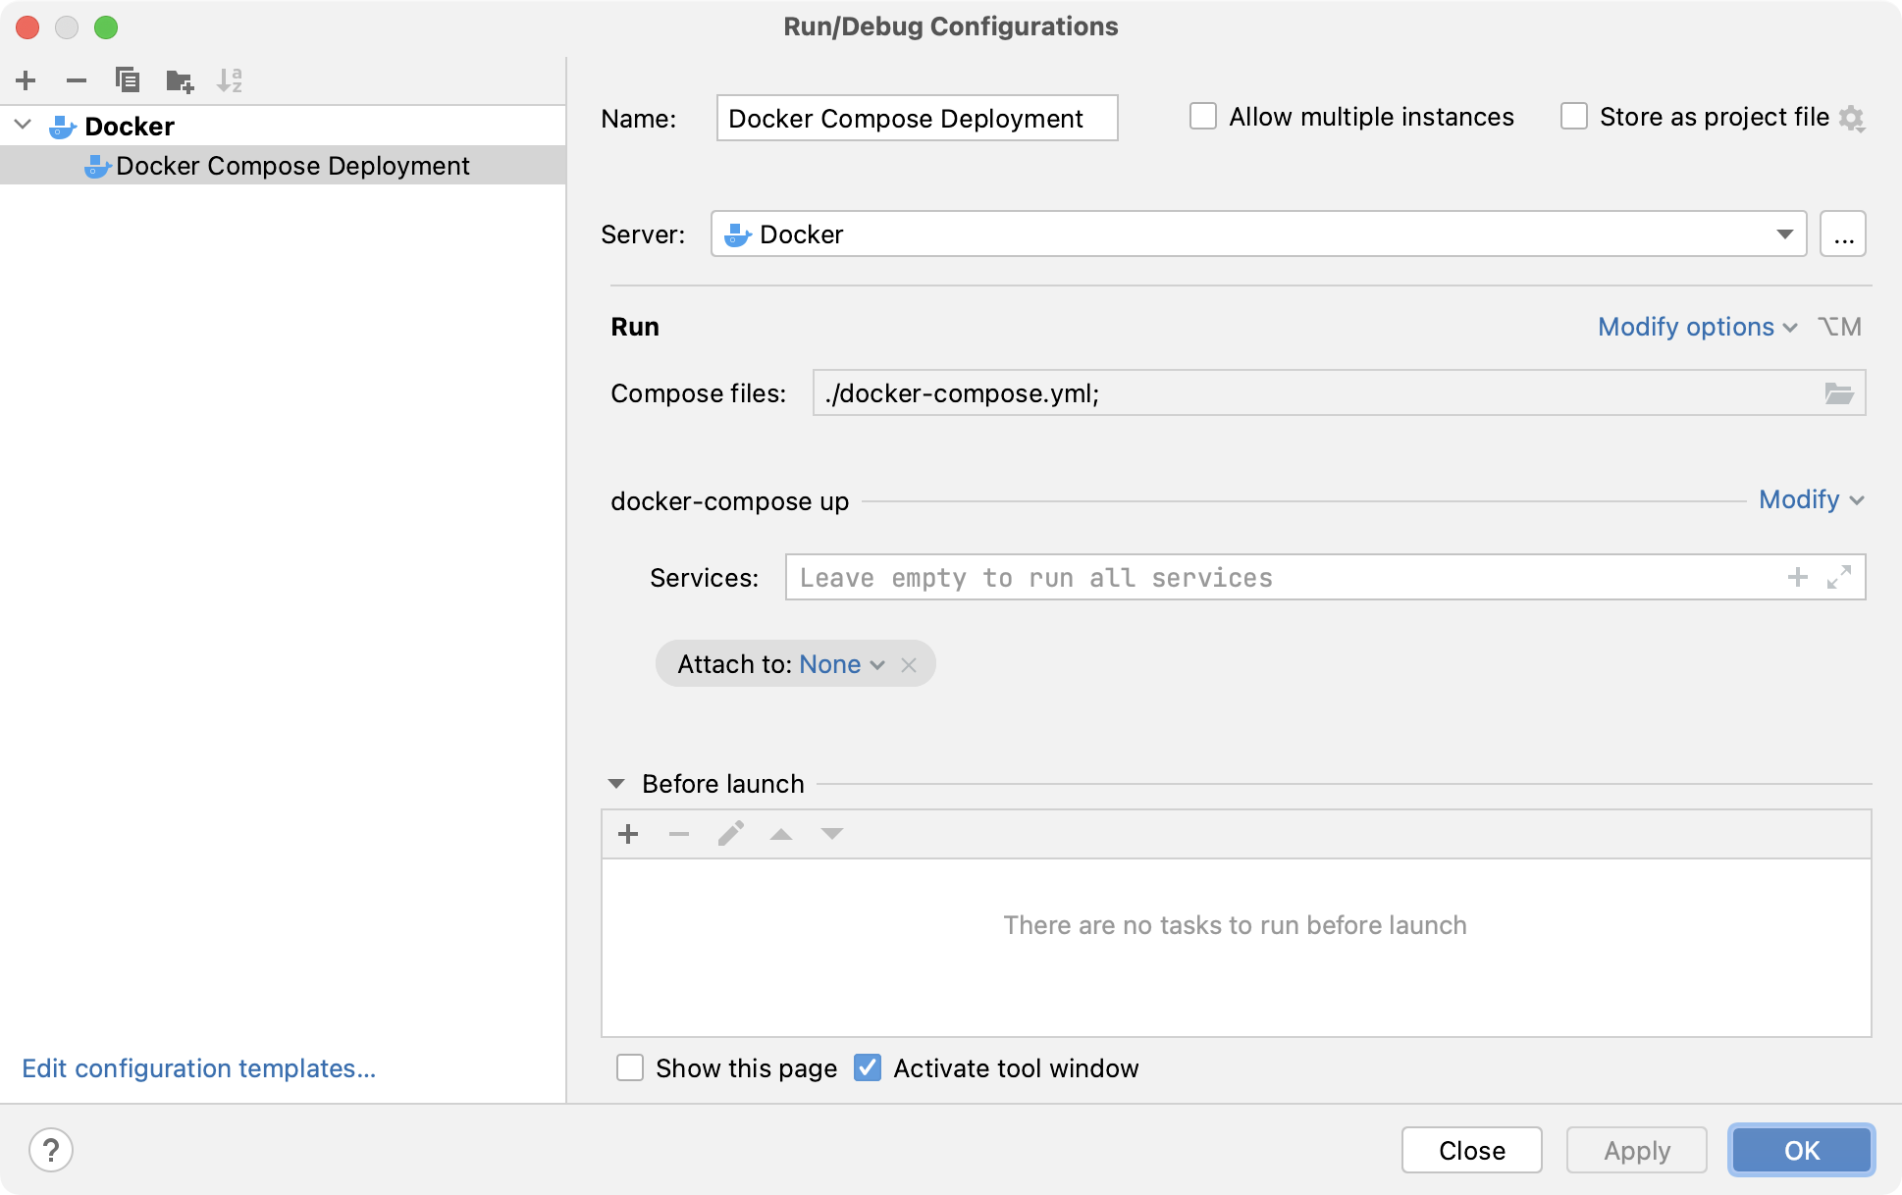Expand the Services field editor

pyautogui.click(x=1840, y=577)
